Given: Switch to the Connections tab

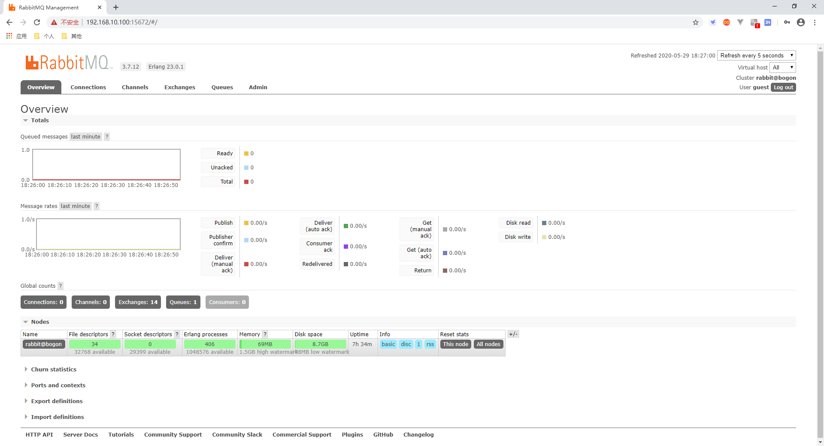Looking at the screenshot, I should pos(88,87).
